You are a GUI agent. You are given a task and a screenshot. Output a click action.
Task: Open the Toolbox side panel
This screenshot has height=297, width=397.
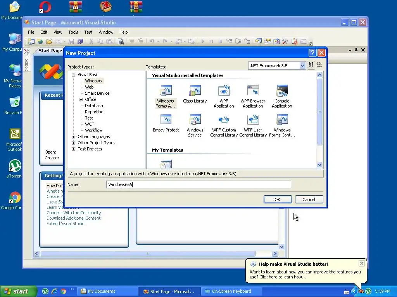click(27, 60)
